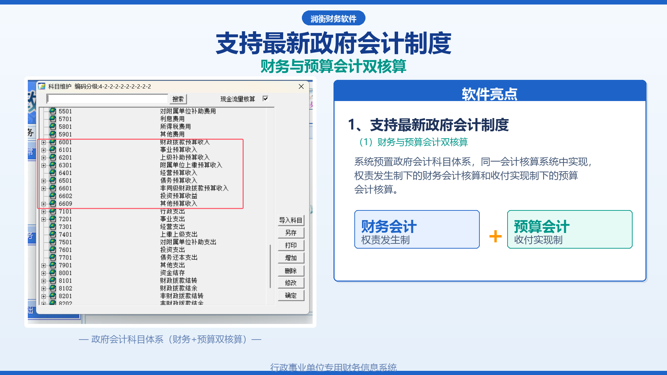Select the icon for account 7301

52,226
